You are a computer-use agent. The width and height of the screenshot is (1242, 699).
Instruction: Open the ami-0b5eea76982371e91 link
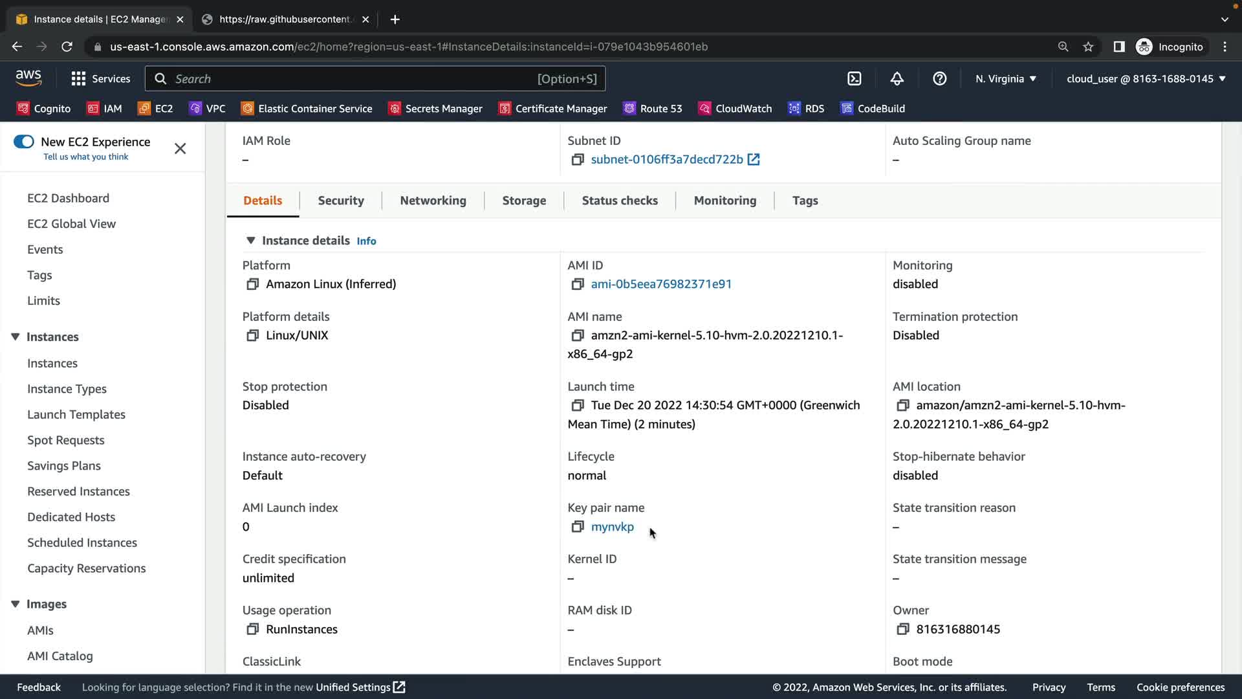661,284
